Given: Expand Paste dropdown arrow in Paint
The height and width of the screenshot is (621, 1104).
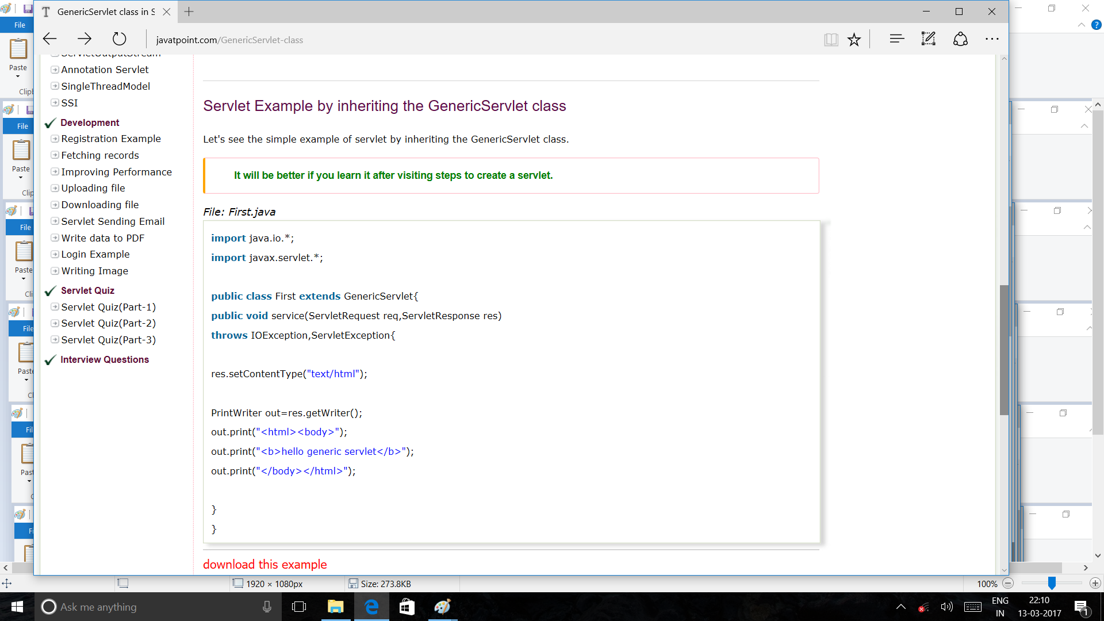Looking at the screenshot, I should (x=18, y=76).
